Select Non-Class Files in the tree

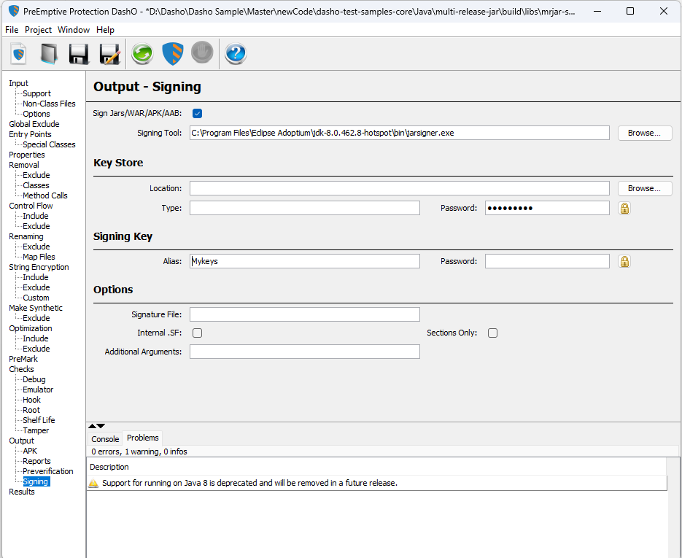coord(49,104)
